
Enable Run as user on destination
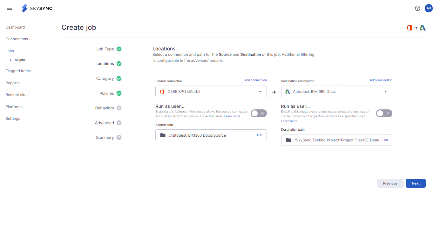point(384,113)
